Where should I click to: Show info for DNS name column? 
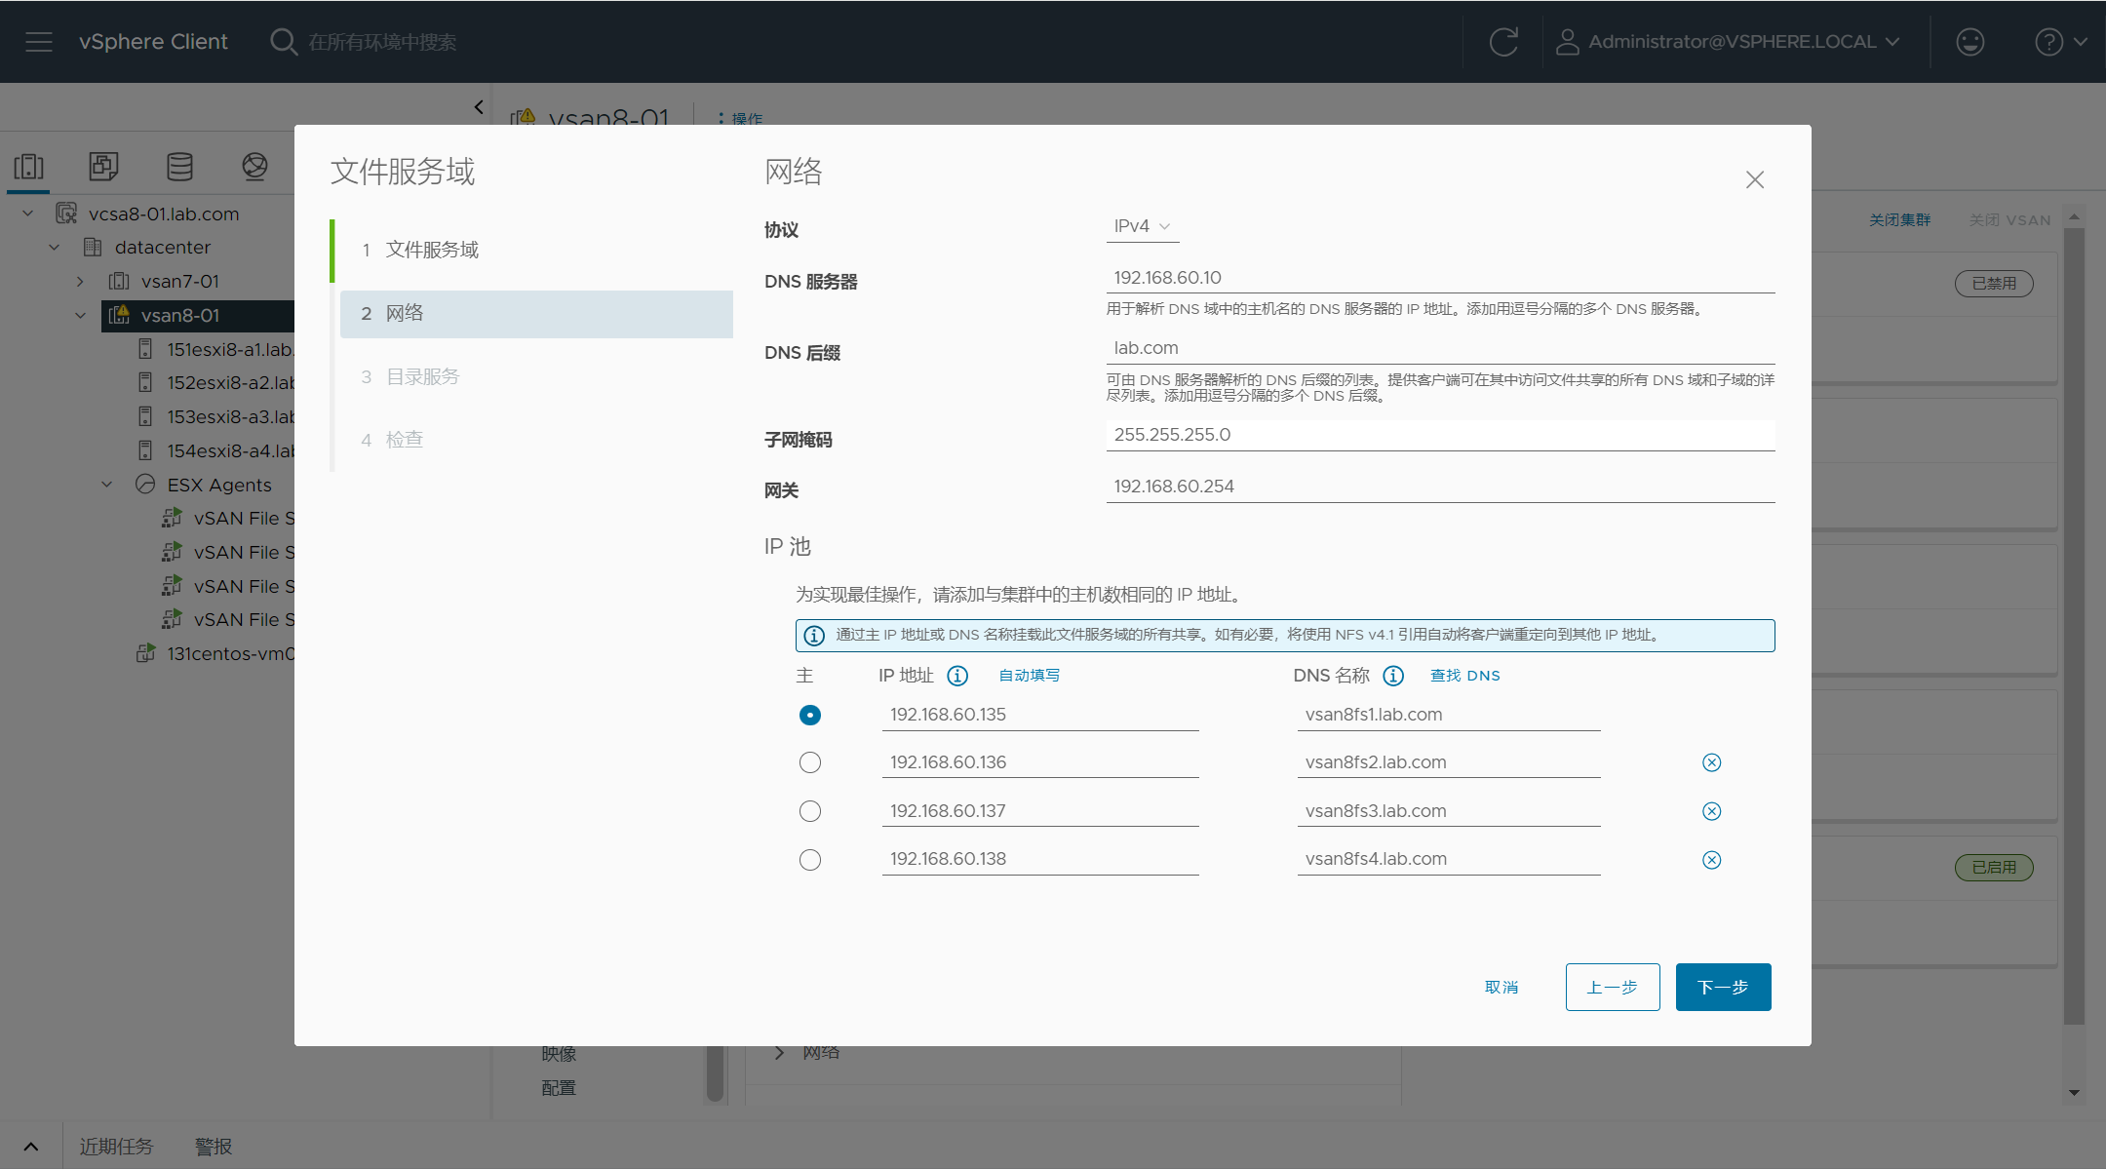(1393, 676)
